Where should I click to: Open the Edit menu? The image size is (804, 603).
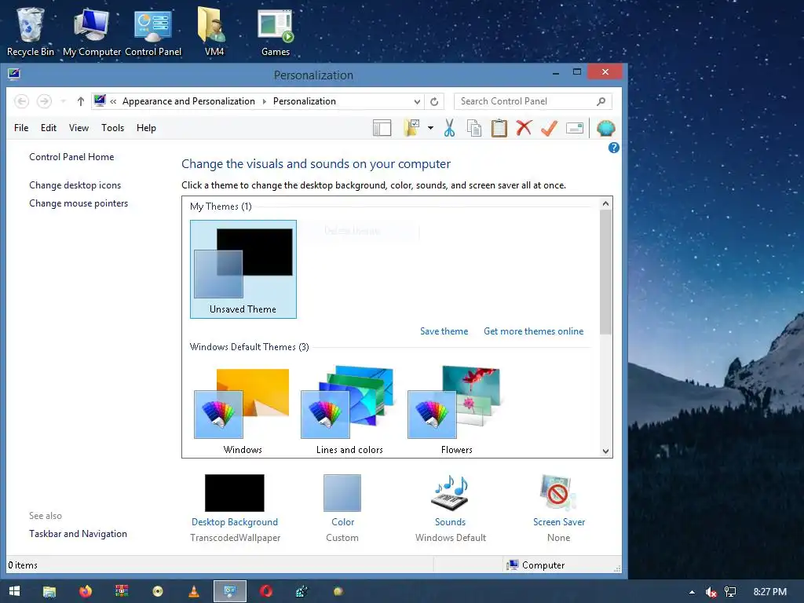click(49, 128)
